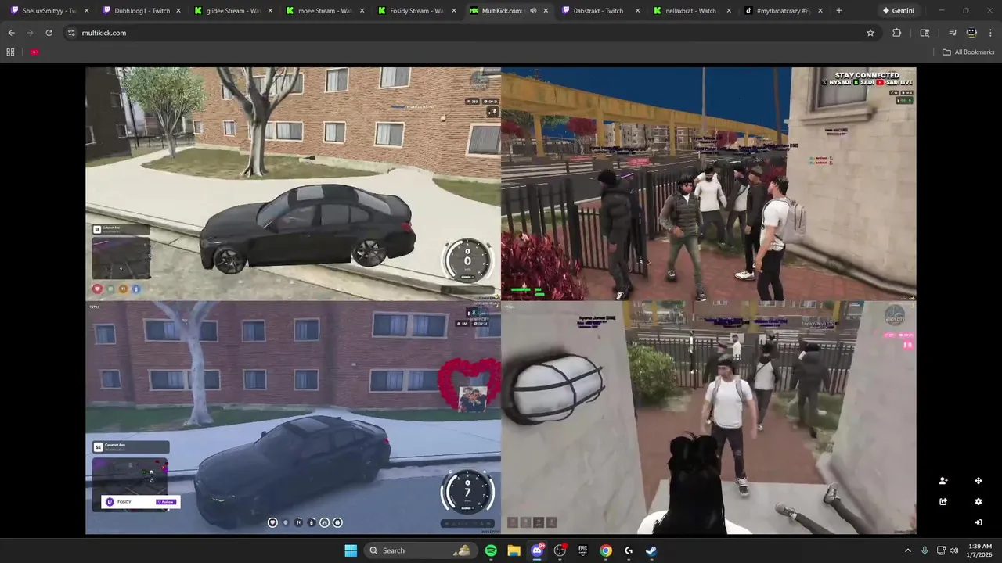The image size is (1002, 563).
Task: Click the FOSIDY follow banner in stream
Action: pyautogui.click(x=141, y=502)
